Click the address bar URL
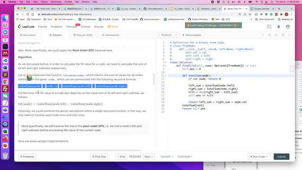 coord(67,14)
